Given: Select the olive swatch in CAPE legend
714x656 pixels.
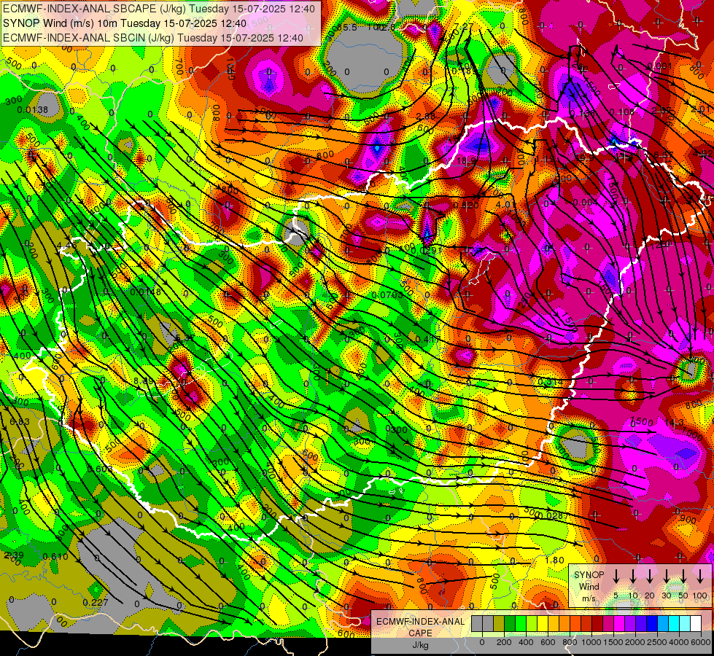Looking at the screenshot, I should click(x=499, y=624).
